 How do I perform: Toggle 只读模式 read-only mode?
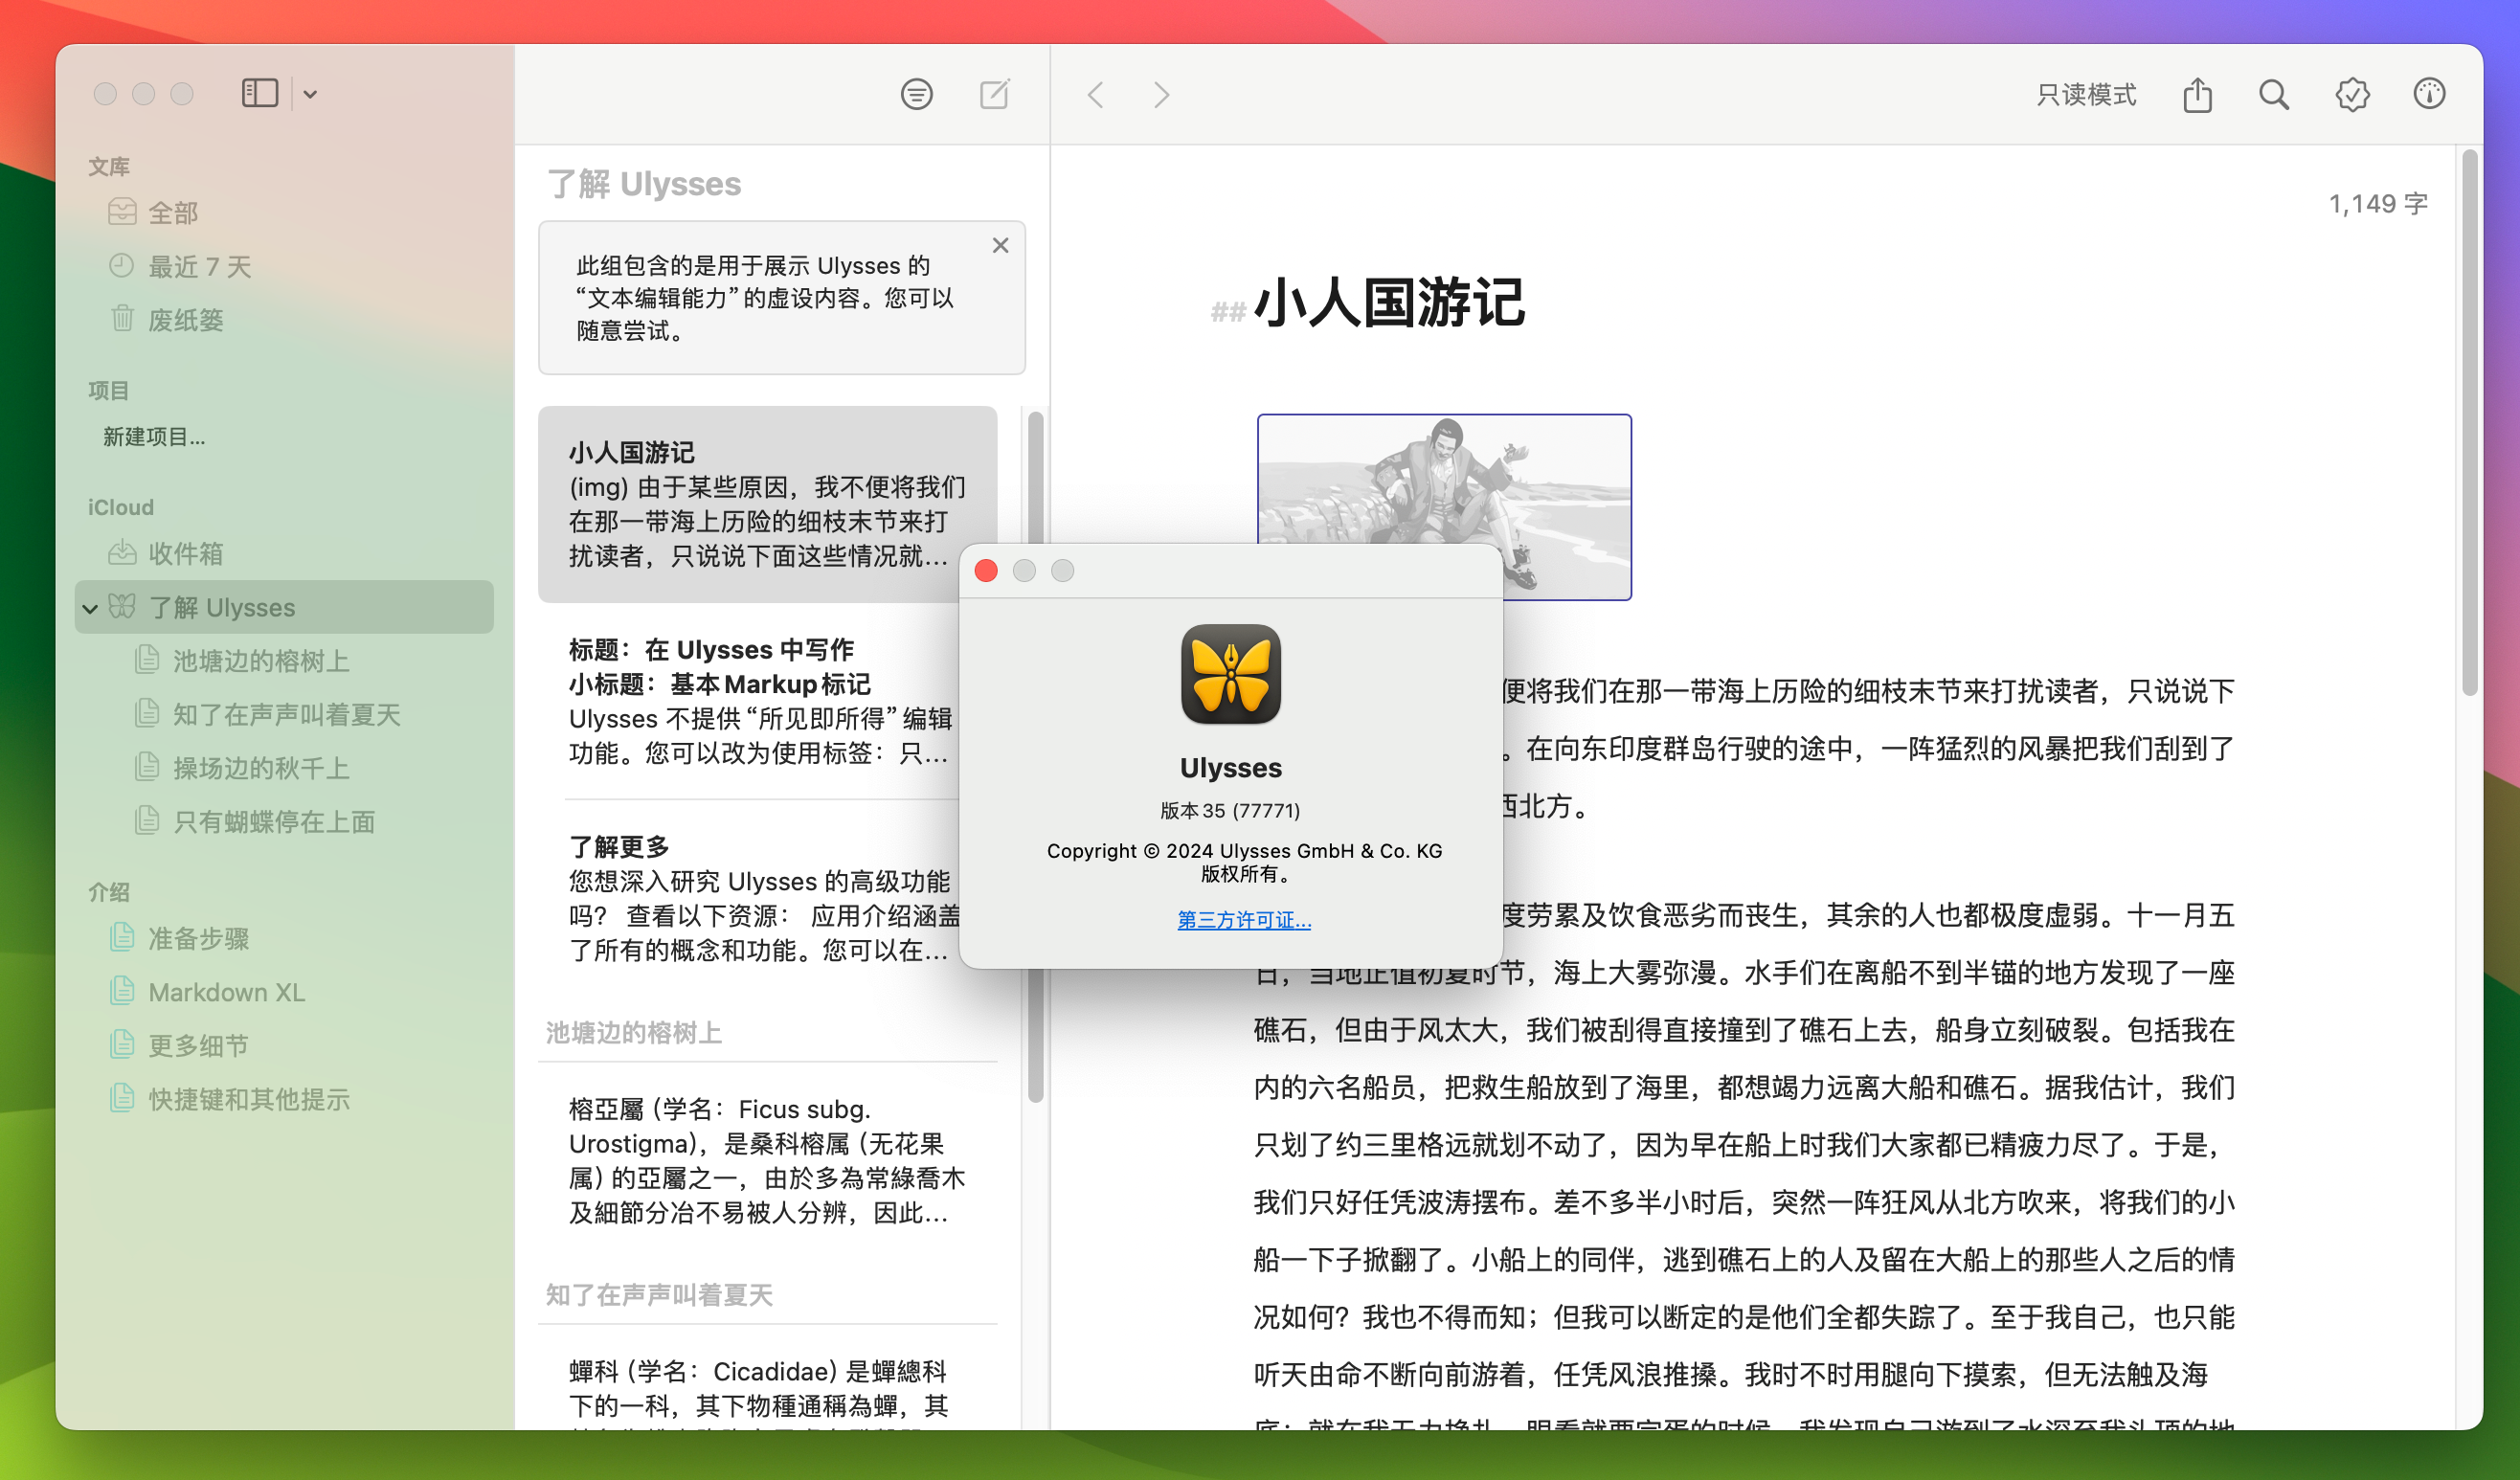(2086, 95)
